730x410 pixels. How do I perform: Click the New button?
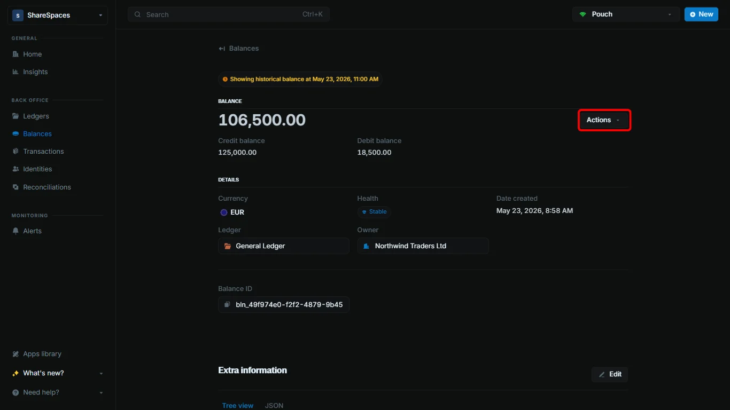[x=701, y=14]
